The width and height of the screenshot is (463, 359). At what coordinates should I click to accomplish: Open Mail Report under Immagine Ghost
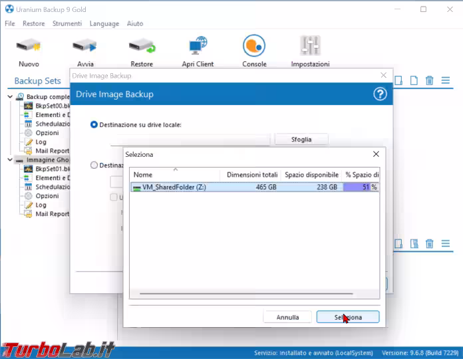pos(47,214)
